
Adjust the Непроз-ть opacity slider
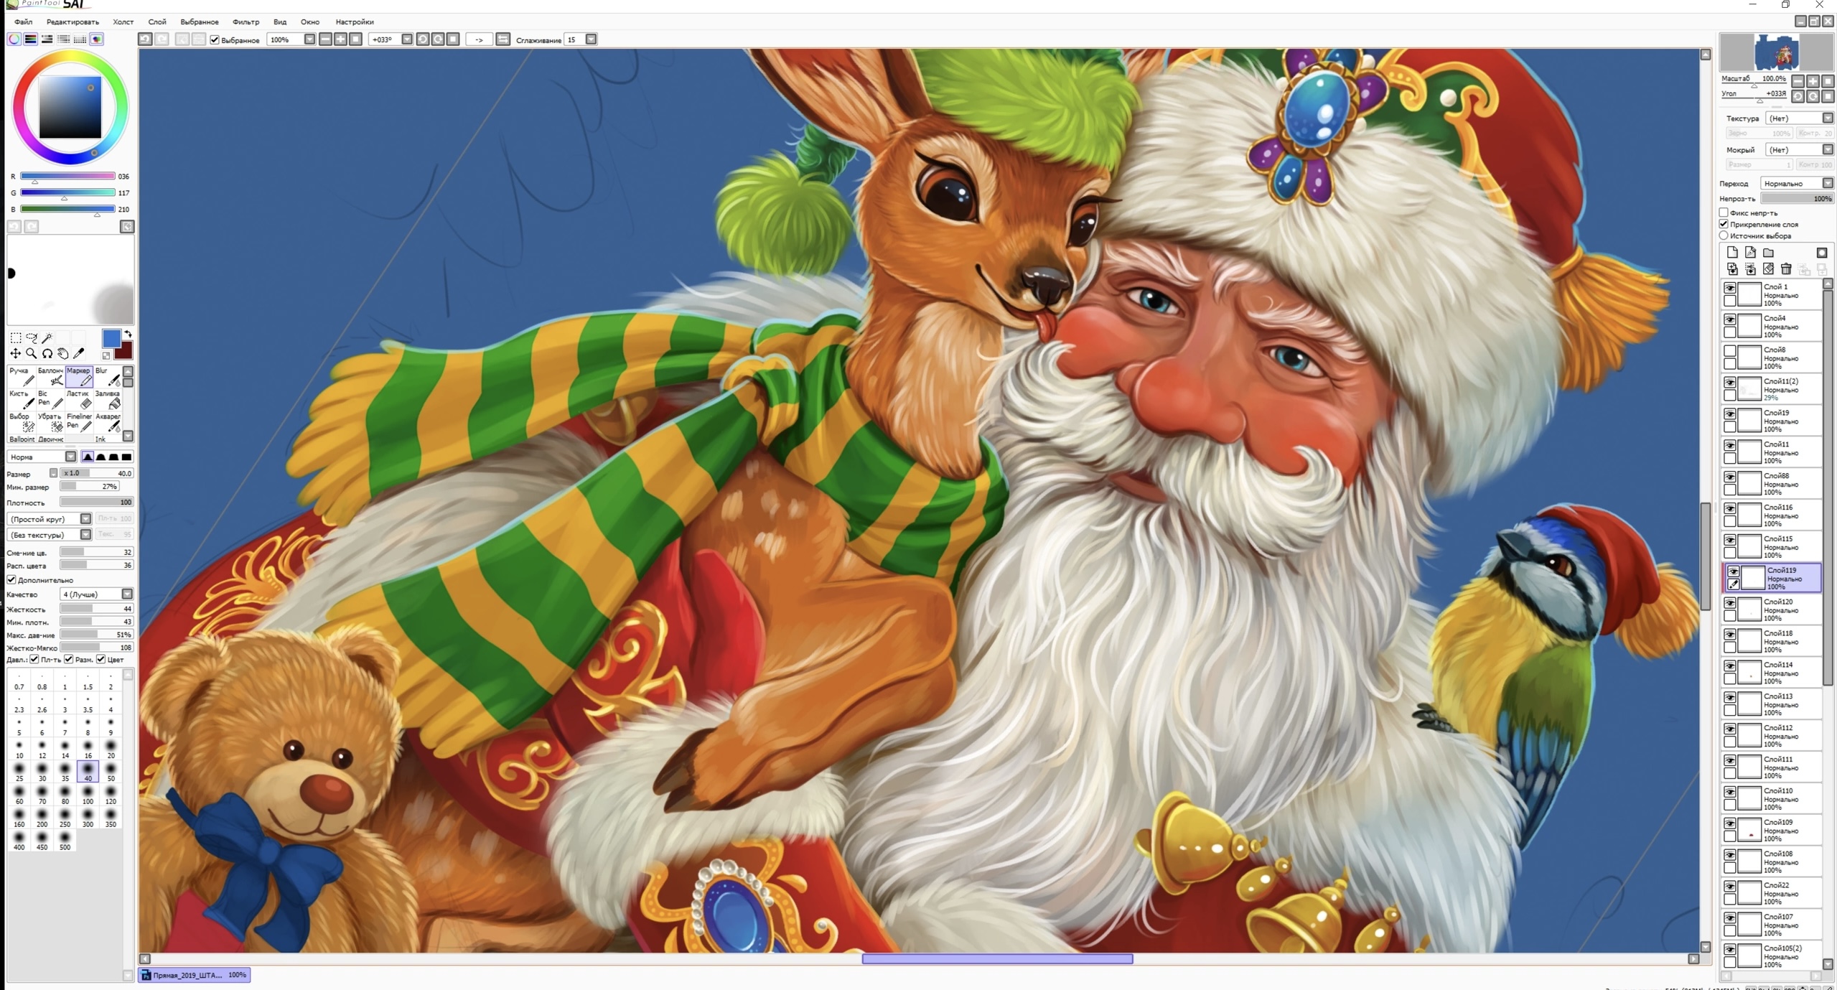1797,199
